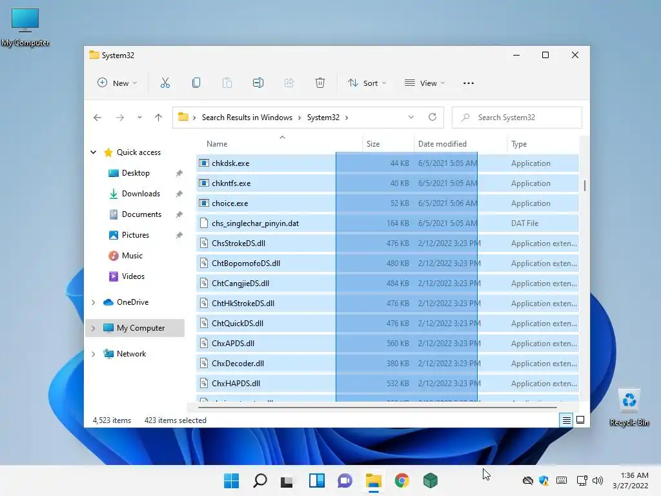Expand the Network tree node
Screen dimensions: 661x496
tap(94, 354)
